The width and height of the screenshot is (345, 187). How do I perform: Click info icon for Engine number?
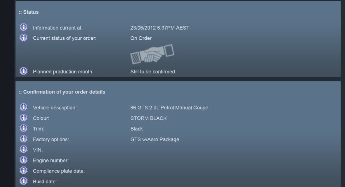pyautogui.click(x=23, y=160)
